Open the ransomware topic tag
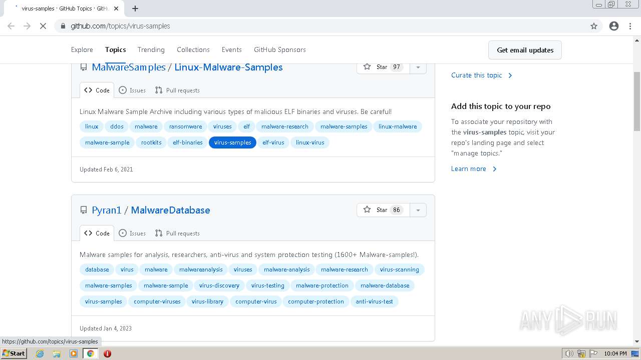This screenshot has height=360, width=641. tap(186, 126)
